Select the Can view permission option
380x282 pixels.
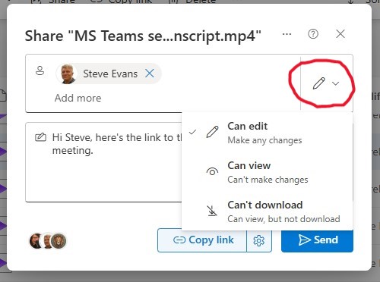(x=267, y=172)
